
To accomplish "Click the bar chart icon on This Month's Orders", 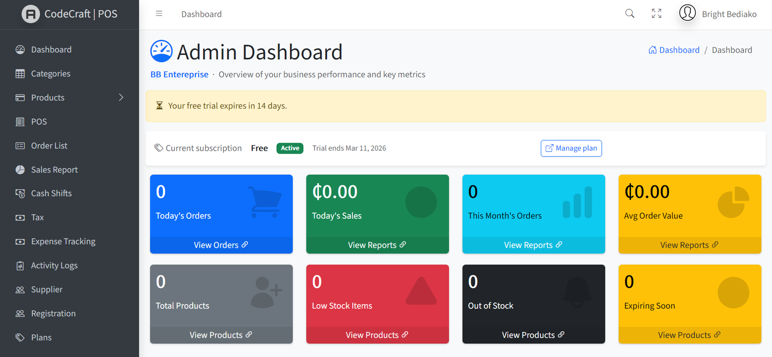I will pyautogui.click(x=577, y=202).
